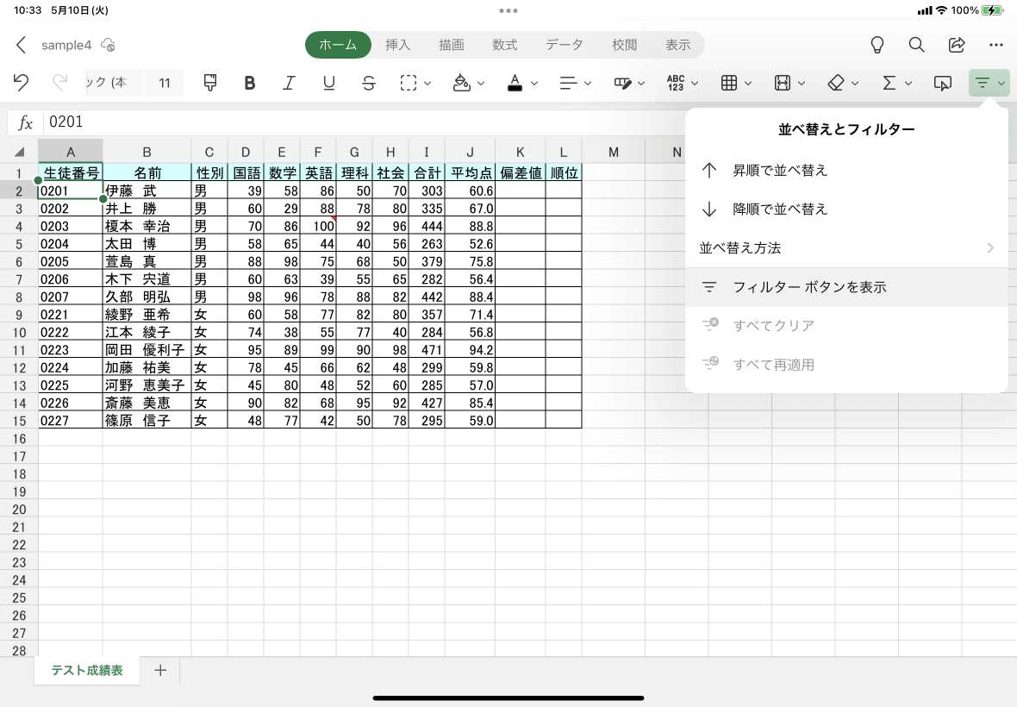Expand the alignment dropdown arrow
Screen dimensions: 1017x707
588,83
